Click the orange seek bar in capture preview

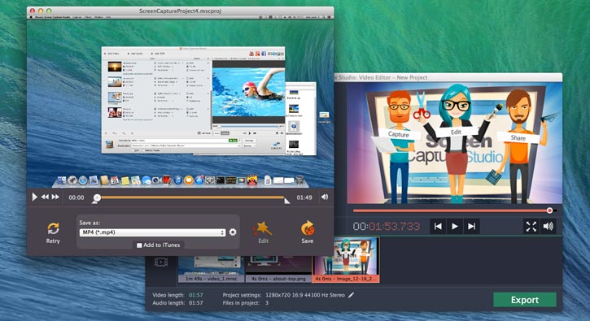[192, 197]
